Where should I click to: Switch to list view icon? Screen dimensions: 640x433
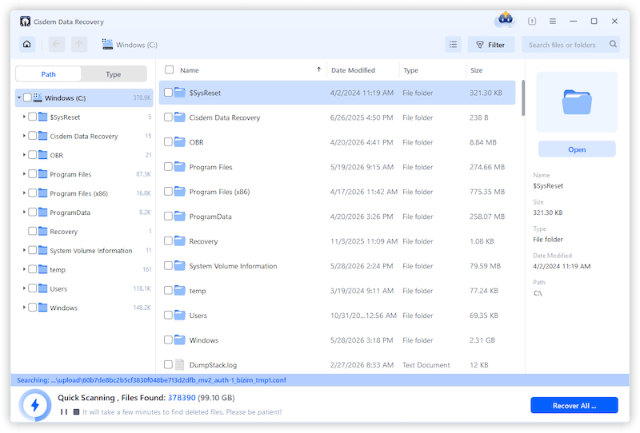click(453, 45)
